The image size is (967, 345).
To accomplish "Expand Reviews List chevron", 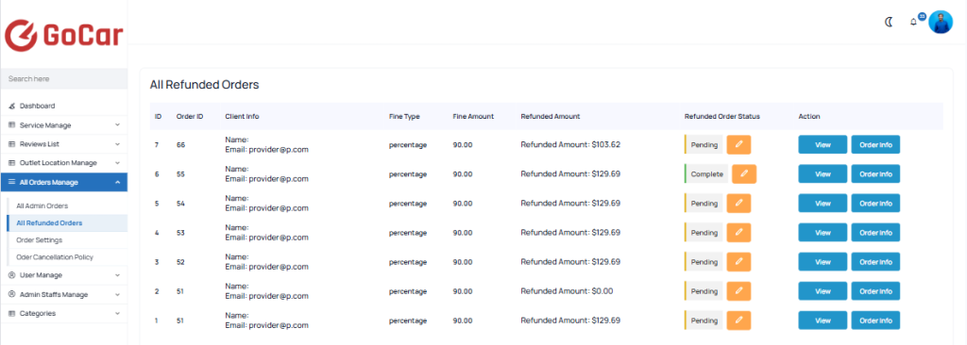I will tap(117, 144).
